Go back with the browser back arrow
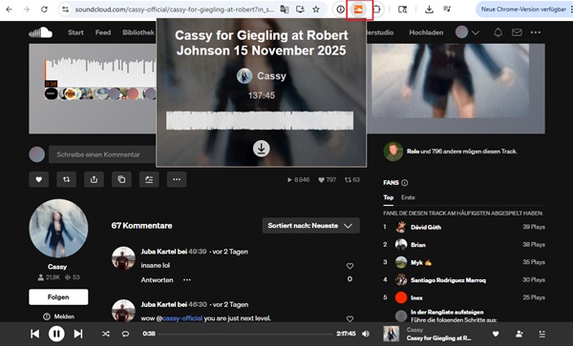The image size is (573, 346). [x=10, y=10]
